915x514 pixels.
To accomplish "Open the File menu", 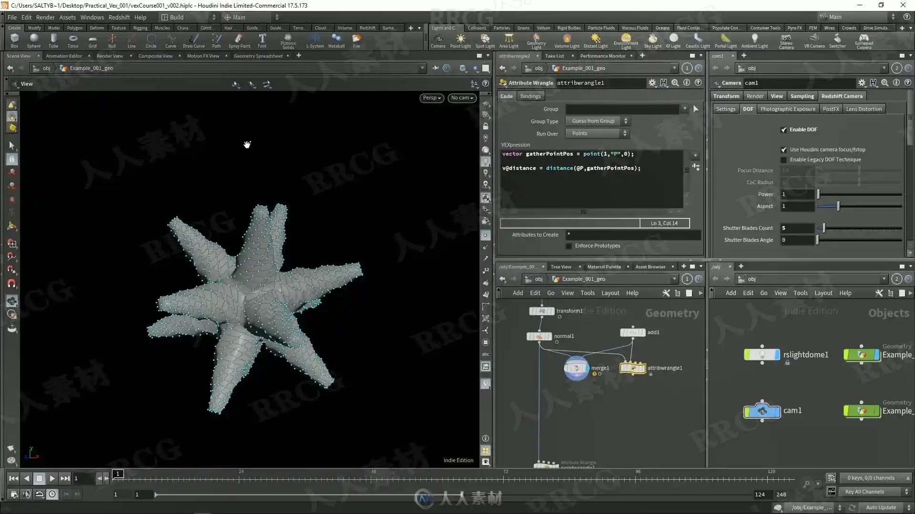I will (x=12, y=17).
